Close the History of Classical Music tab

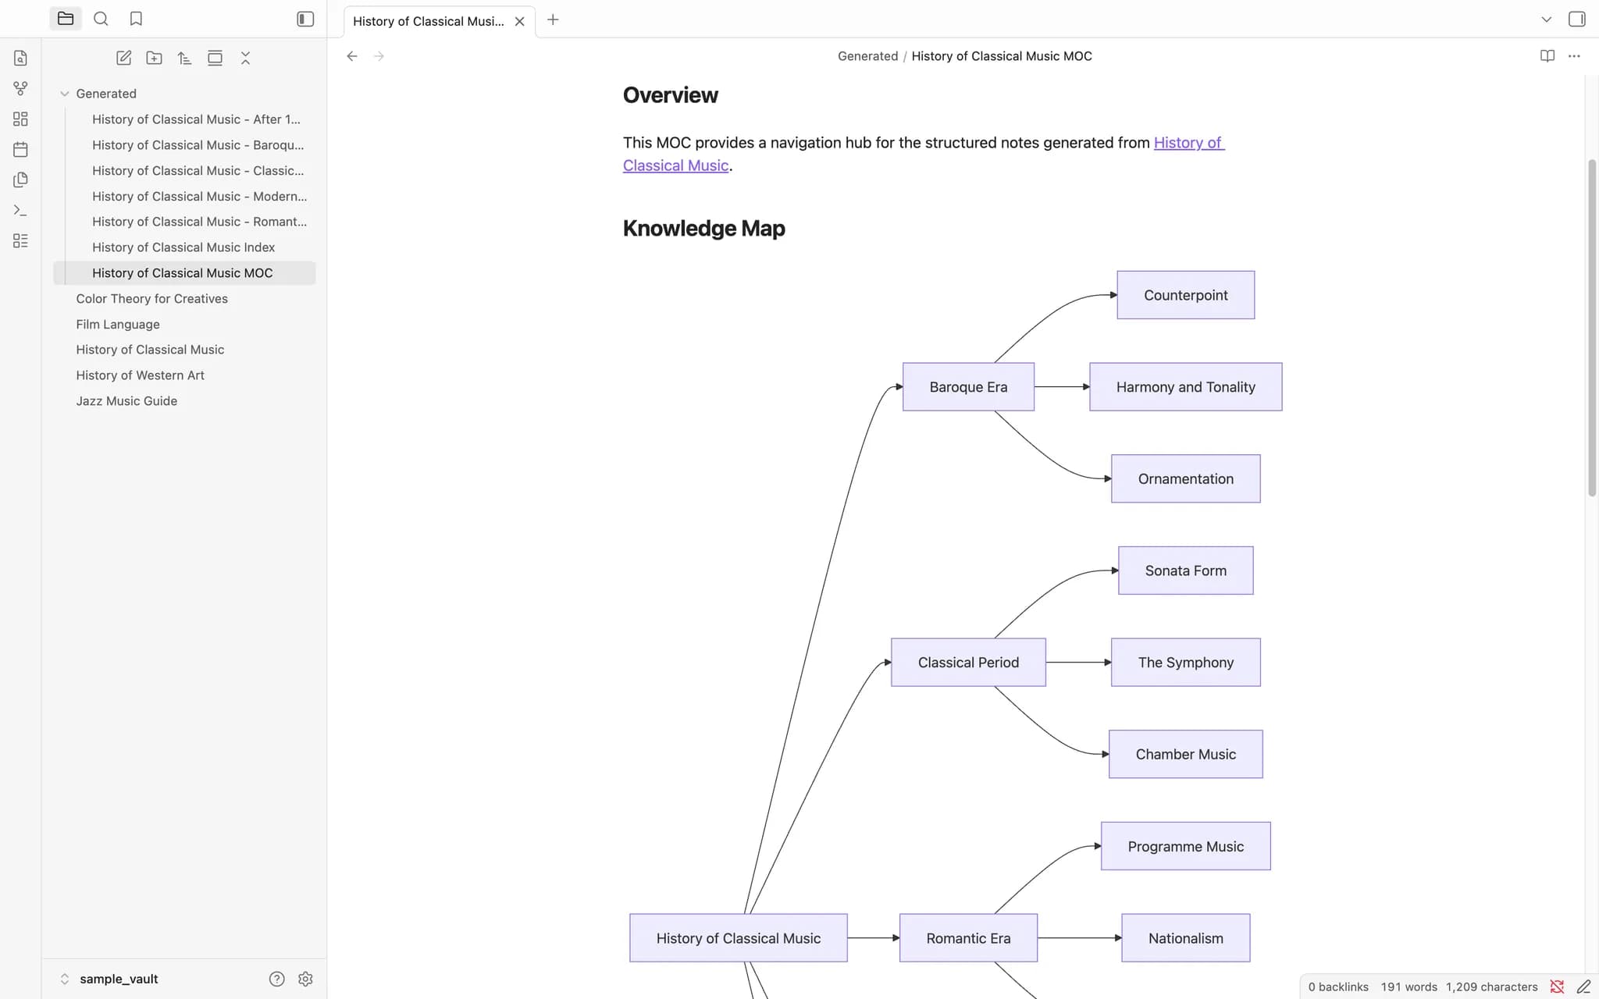pyautogui.click(x=520, y=21)
